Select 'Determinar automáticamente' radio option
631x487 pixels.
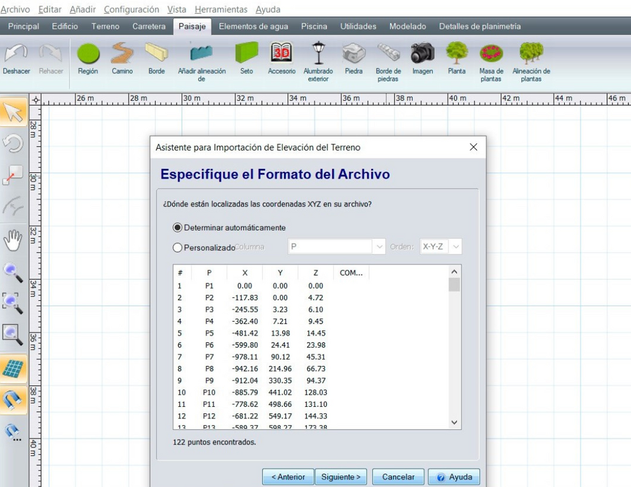(177, 228)
